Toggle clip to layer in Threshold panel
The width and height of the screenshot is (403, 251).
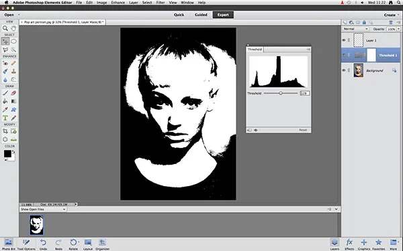click(249, 130)
